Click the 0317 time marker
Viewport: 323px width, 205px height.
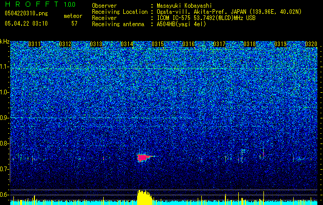point(219,44)
